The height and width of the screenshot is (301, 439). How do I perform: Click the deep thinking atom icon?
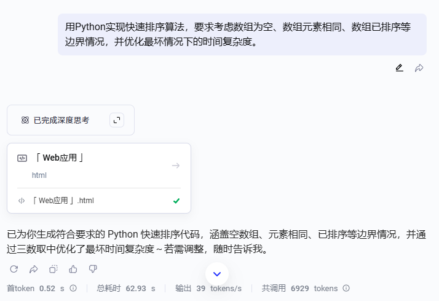[25, 120]
